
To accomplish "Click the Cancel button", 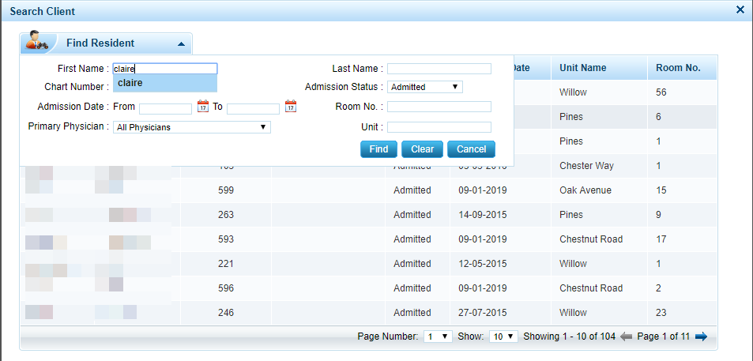I will click(471, 149).
